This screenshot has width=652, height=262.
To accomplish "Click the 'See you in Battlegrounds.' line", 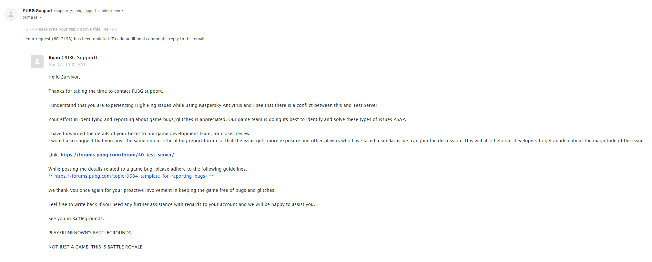I will [x=76, y=219].
